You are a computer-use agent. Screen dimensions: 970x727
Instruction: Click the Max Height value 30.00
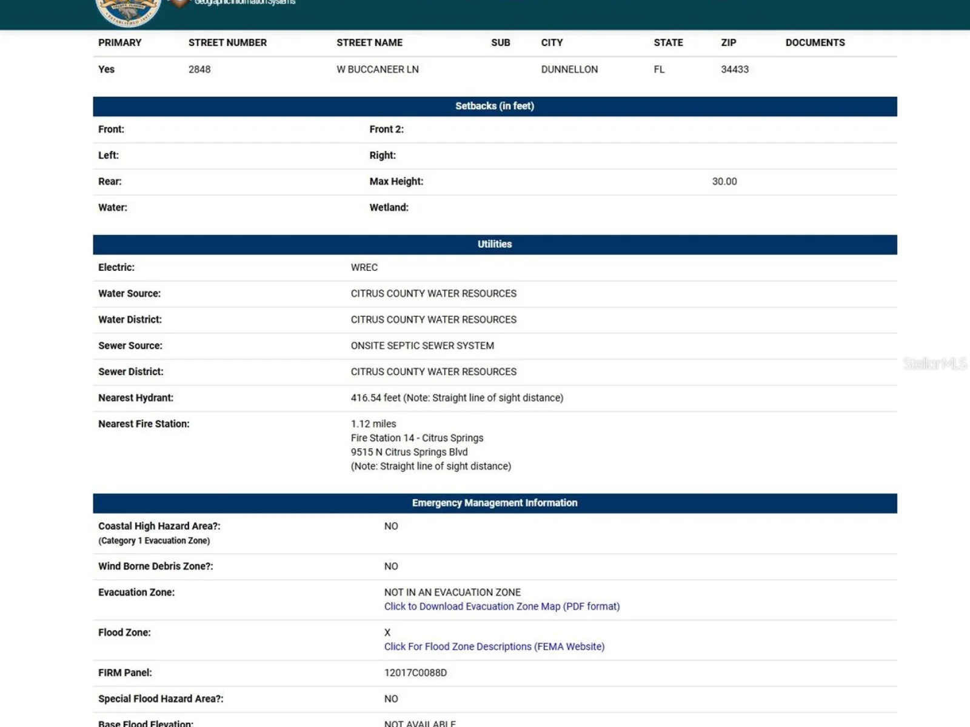coord(724,181)
